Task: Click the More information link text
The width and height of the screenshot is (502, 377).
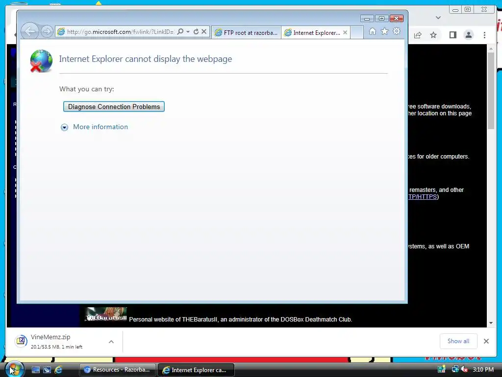Action: [100, 127]
